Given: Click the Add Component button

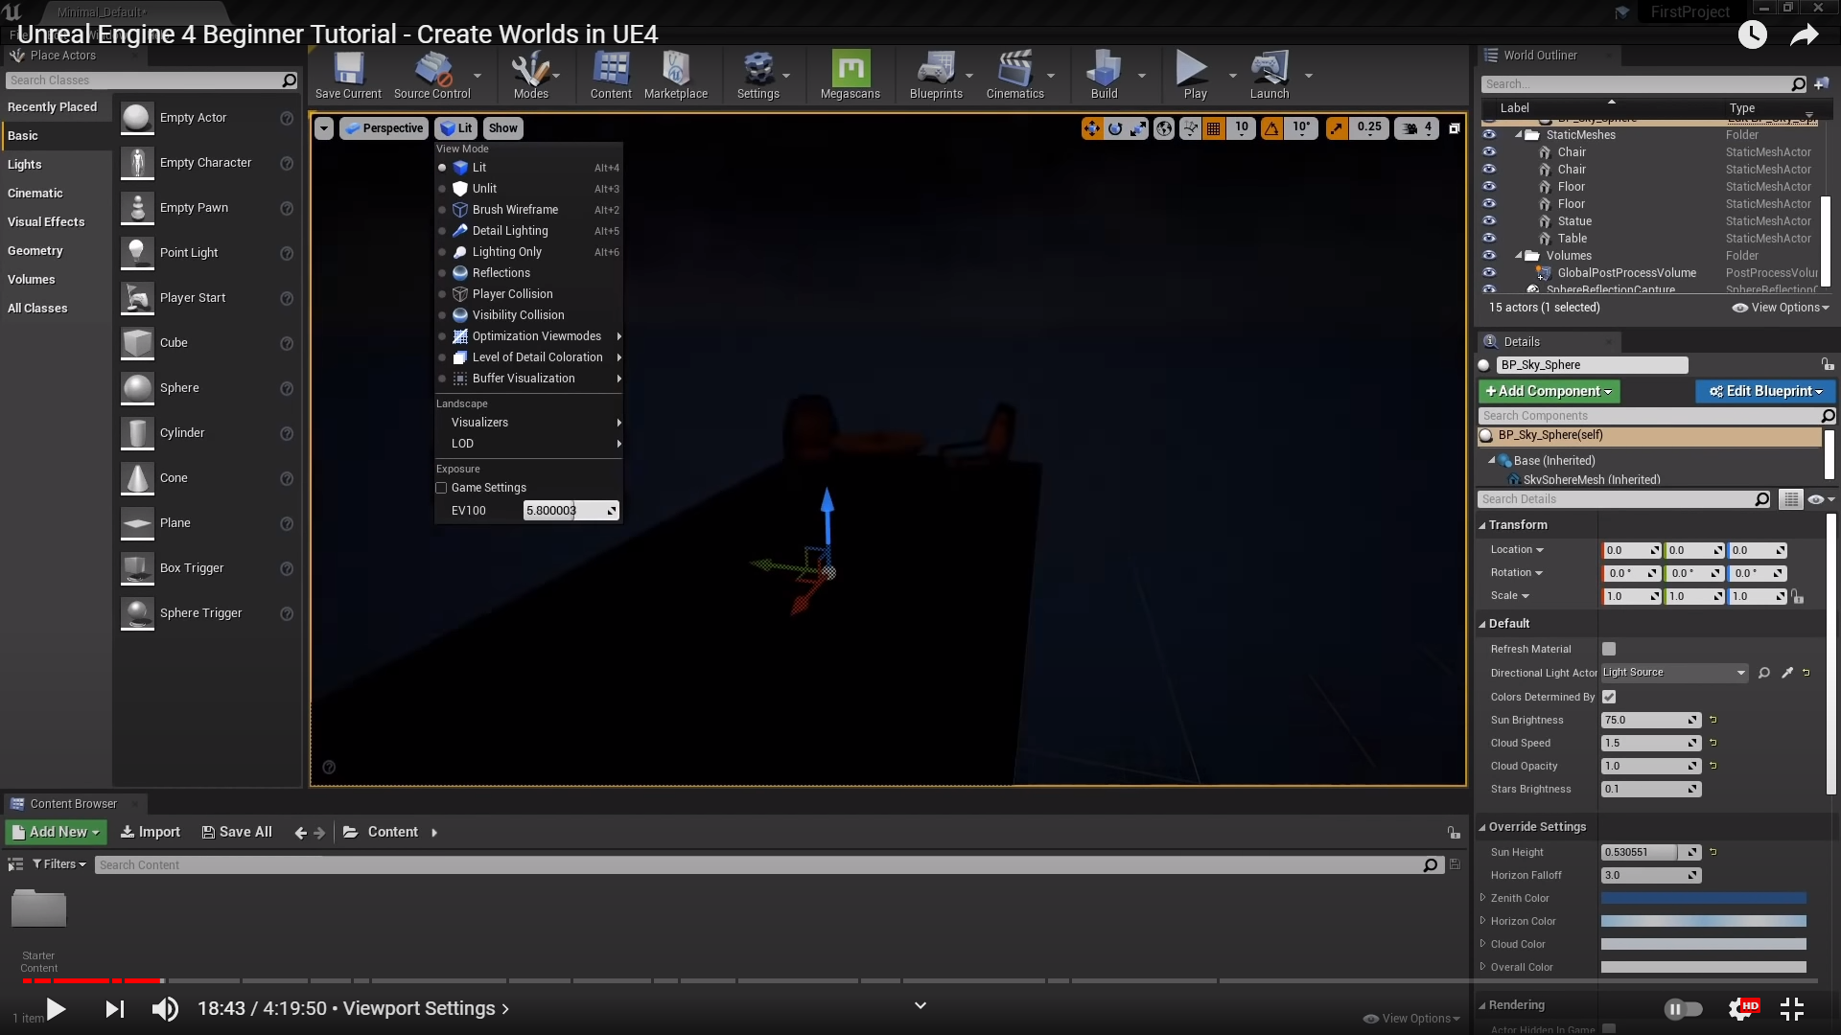Looking at the screenshot, I should (x=1549, y=391).
